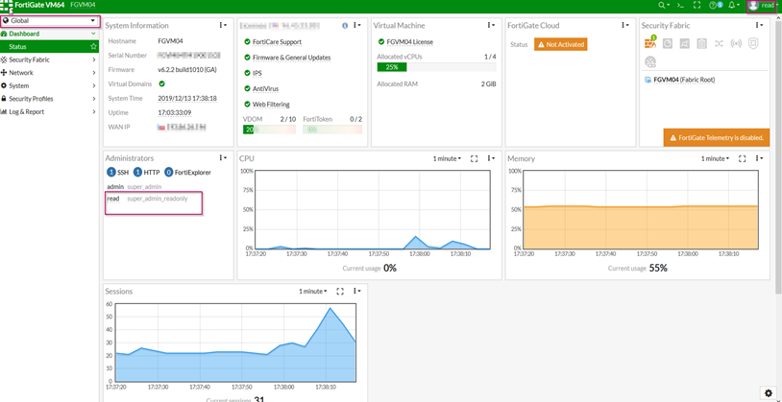Click the firewall Security Fabric icon

650,44
